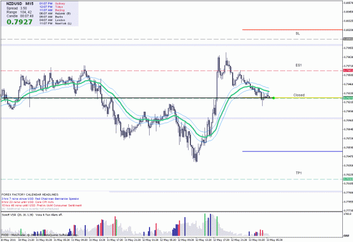Click the 13 May 05:30 time axis label
Viewport: 353px width, 242px height.
tap(275, 240)
